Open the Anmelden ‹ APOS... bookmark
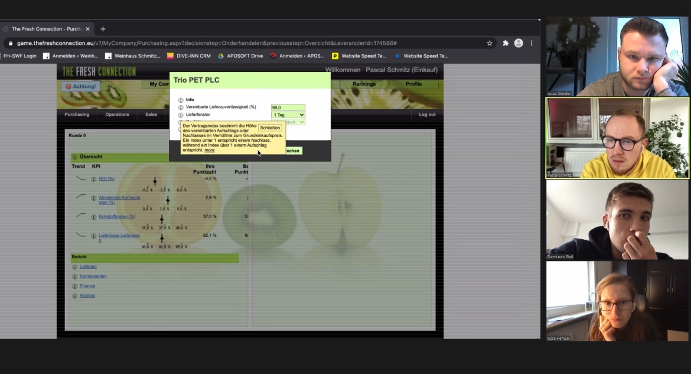Image resolution: width=691 pixels, height=374 pixels. tap(297, 56)
